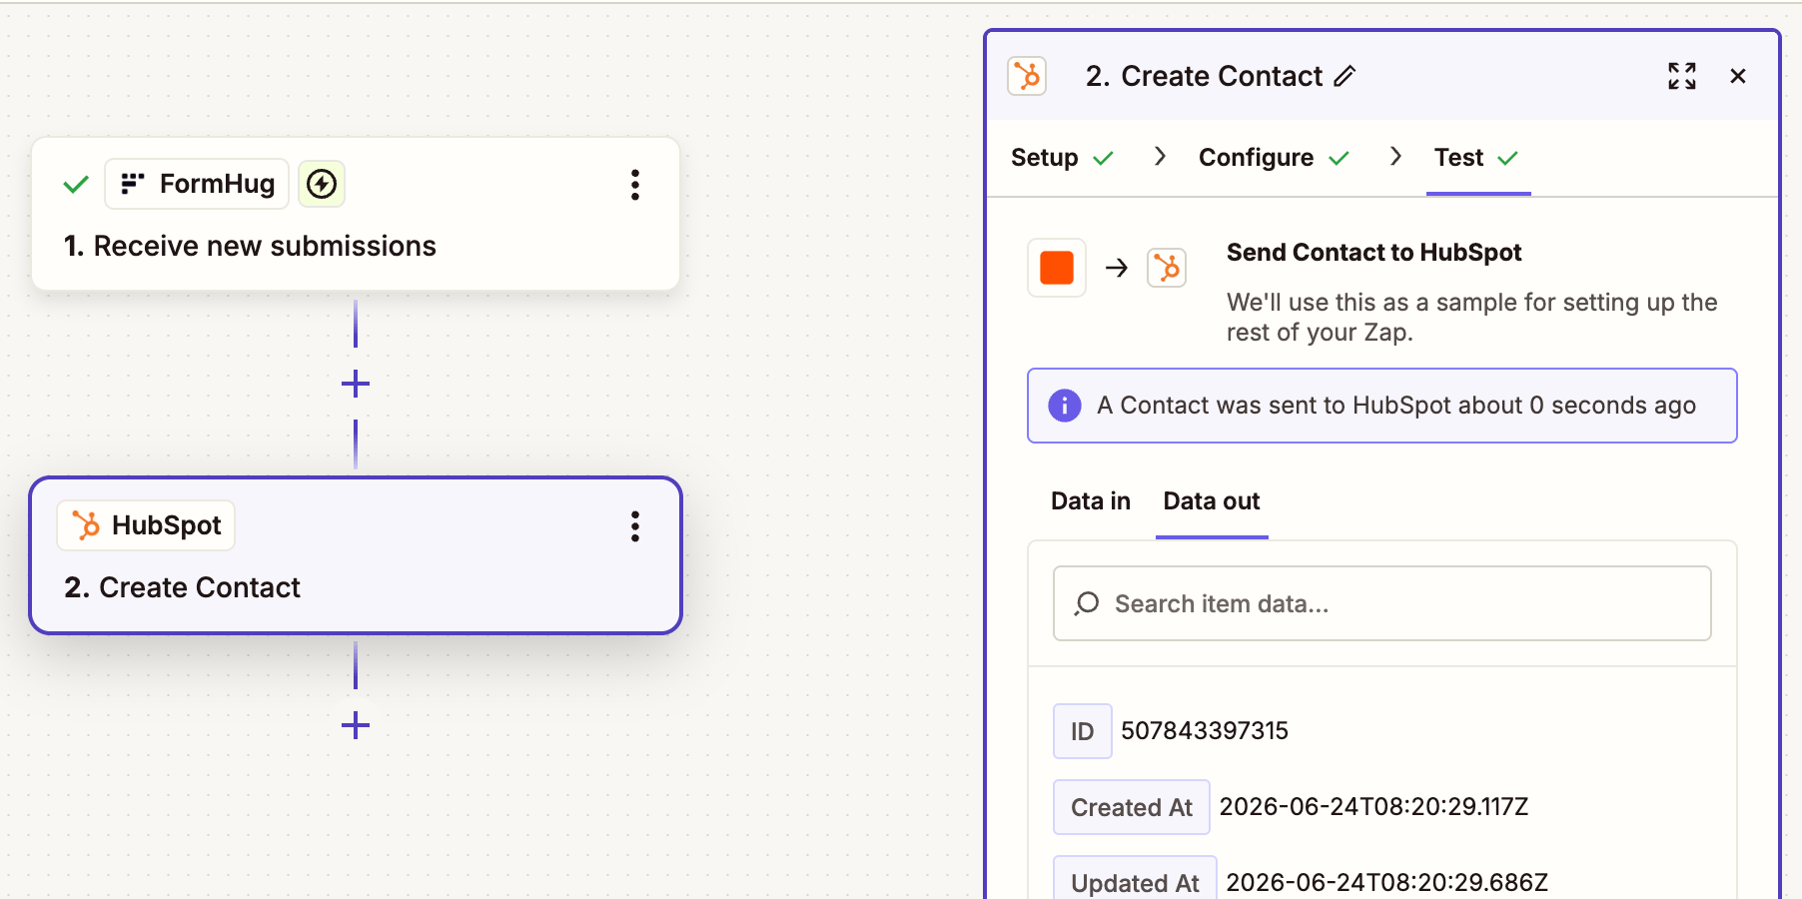
Task: Open the HubSpot step three-dot menu
Action: pos(635,526)
